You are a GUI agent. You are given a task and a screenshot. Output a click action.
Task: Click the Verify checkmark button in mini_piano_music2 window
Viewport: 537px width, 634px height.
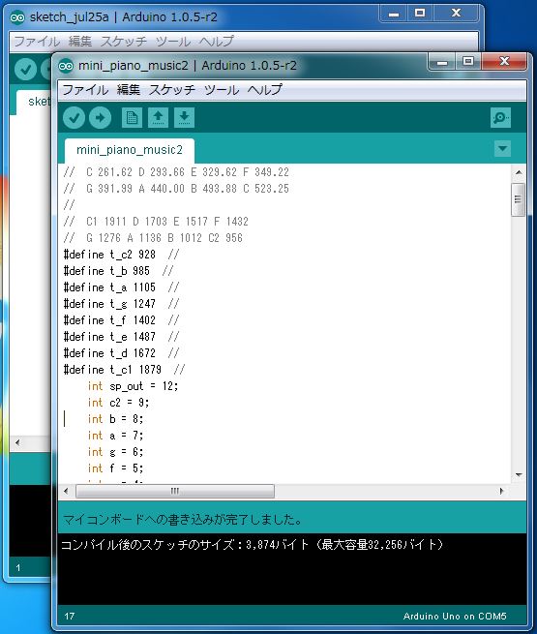74,118
